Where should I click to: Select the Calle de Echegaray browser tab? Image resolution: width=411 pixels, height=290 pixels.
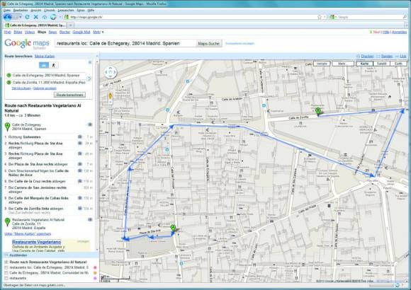click(35, 25)
